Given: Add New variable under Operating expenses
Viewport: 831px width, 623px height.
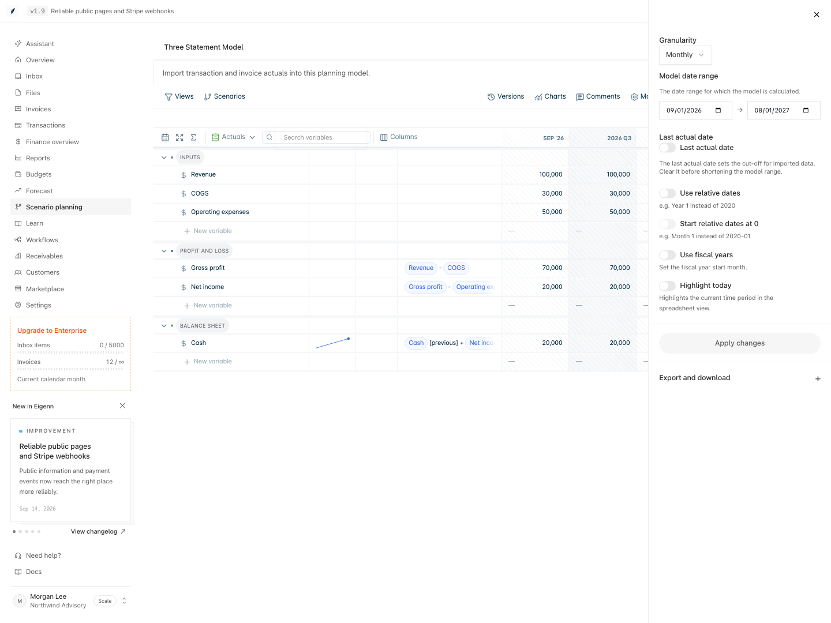Looking at the screenshot, I should tap(208, 231).
